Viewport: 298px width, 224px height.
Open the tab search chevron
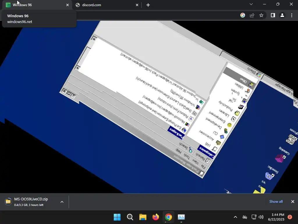pos(251,4)
